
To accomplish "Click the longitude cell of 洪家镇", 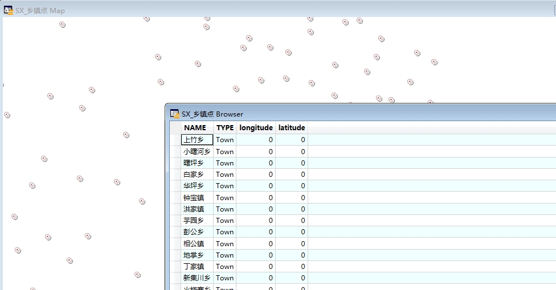I will pos(256,209).
